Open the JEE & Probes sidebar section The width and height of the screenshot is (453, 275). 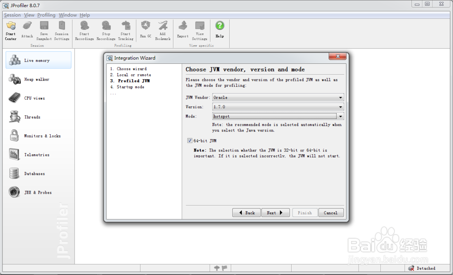click(x=39, y=192)
